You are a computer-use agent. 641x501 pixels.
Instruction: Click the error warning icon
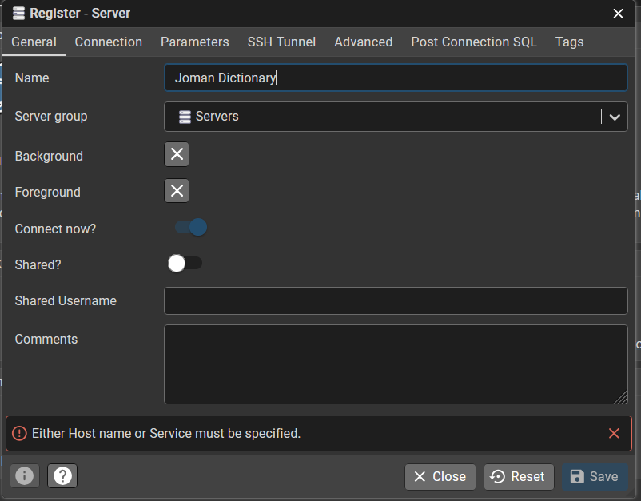[19, 434]
